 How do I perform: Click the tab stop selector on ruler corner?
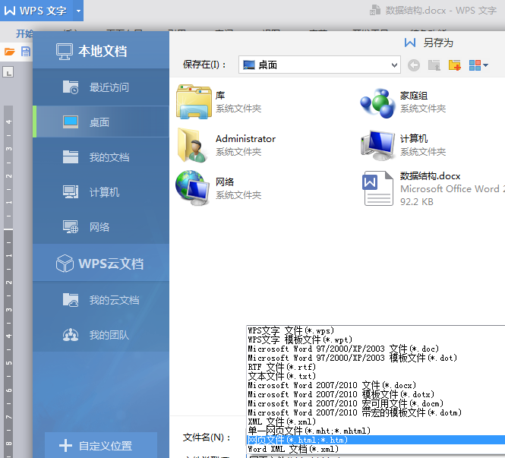point(8,72)
